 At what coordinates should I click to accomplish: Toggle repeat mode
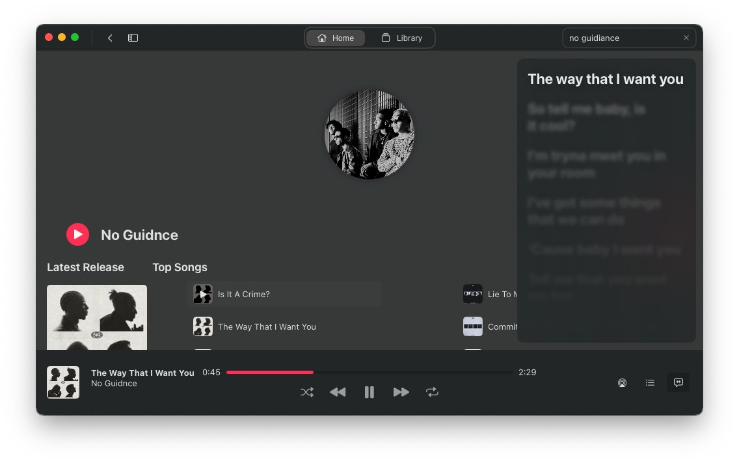click(432, 392)
